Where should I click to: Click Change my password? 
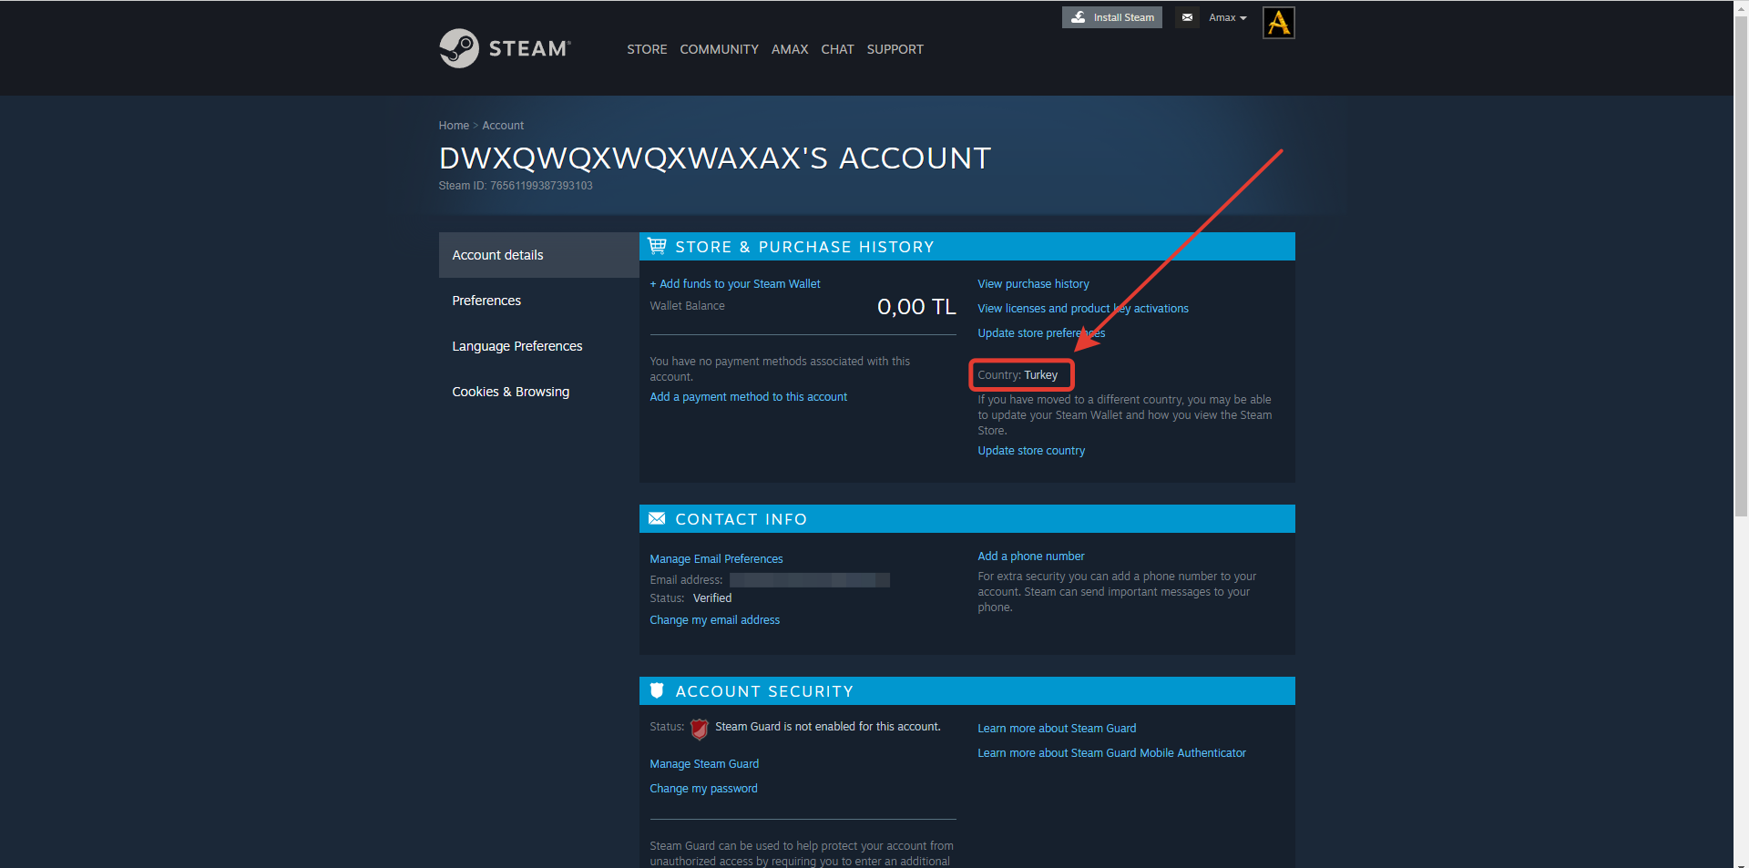coord(703,789)
